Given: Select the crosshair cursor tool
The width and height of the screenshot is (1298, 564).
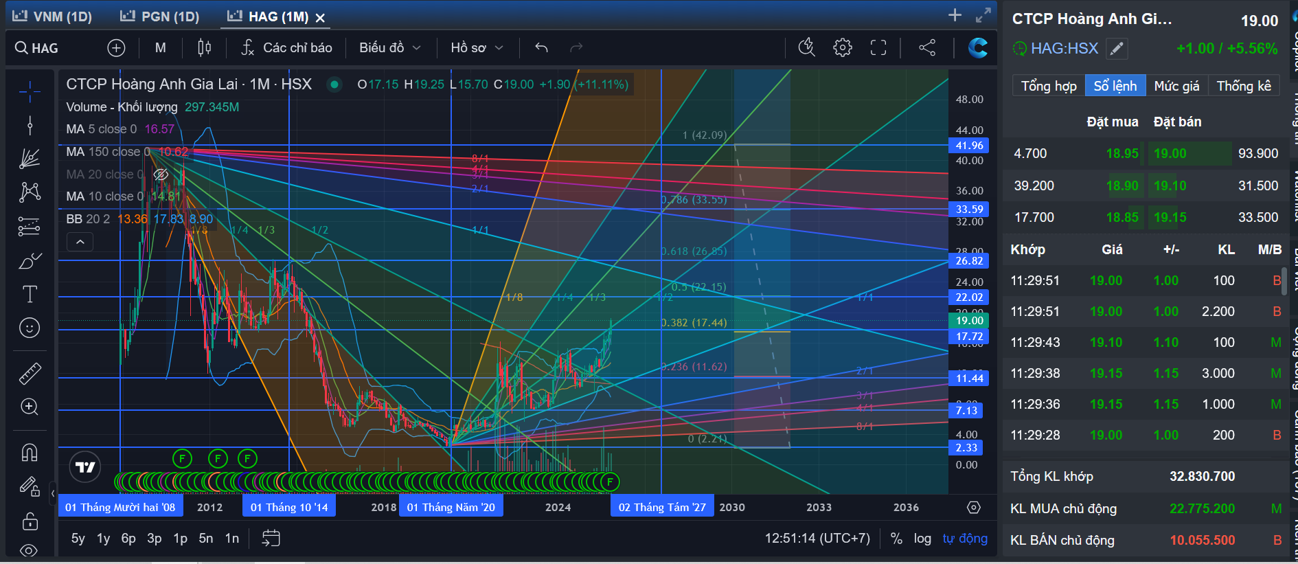Looking at the screenshot, I should coord(30,90).
